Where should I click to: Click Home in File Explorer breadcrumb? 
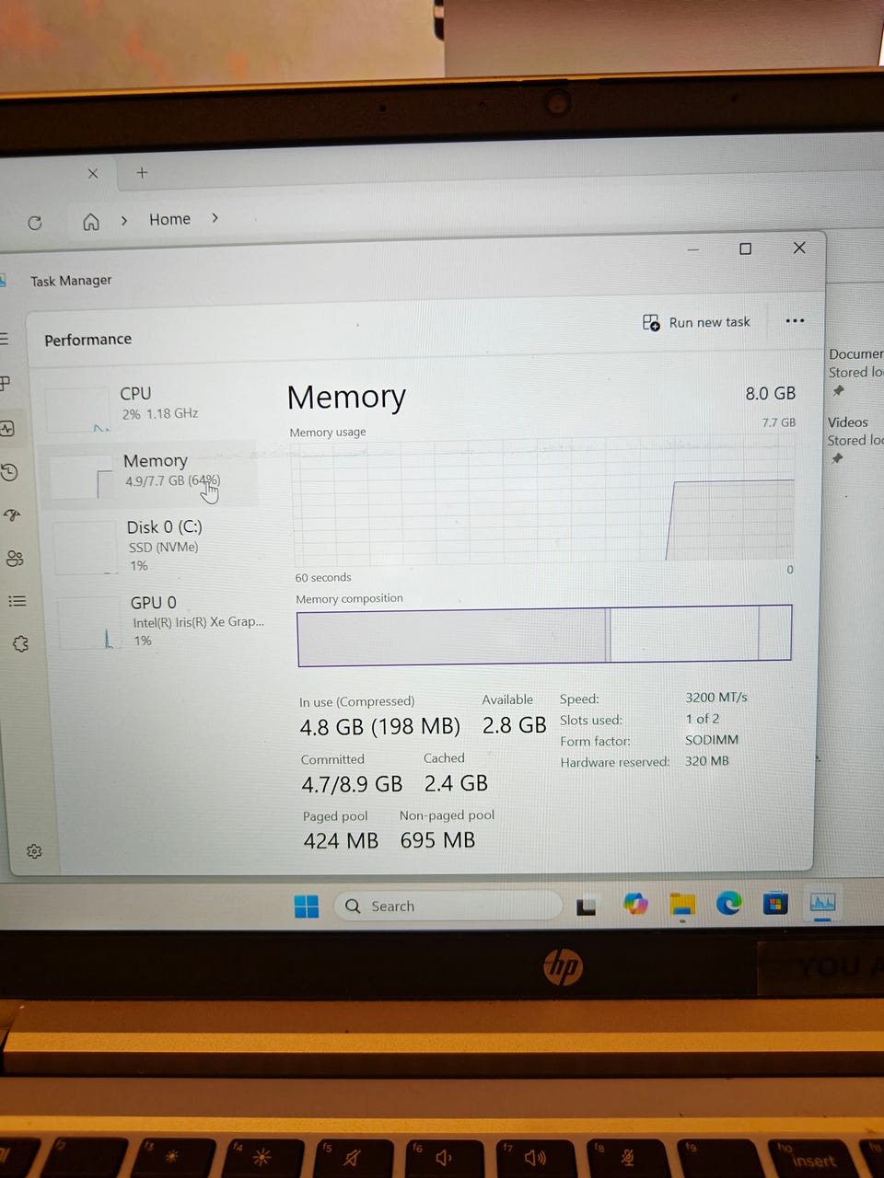pos(169,219)
